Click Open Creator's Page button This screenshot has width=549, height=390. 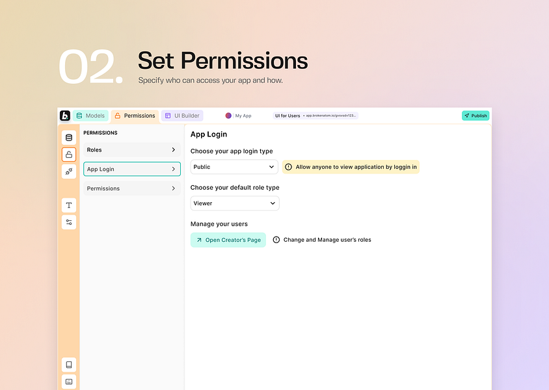tap(228, 240)
